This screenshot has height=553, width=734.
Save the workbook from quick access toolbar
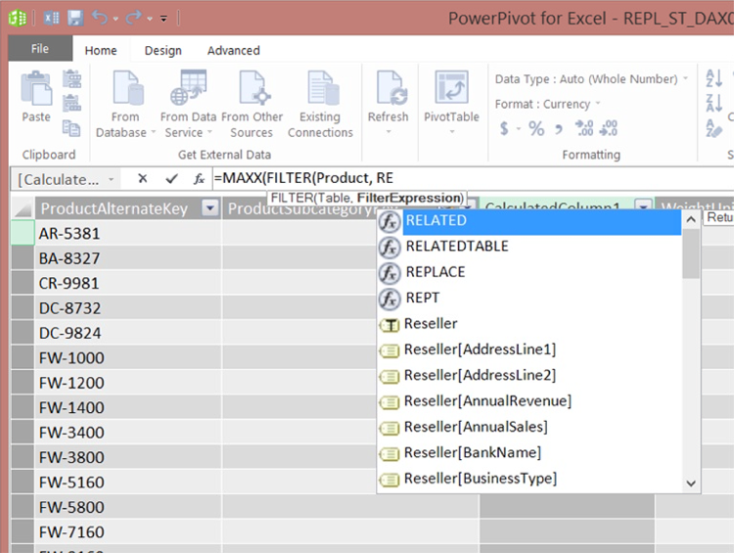pyautogui.click(x=75, y=18)
